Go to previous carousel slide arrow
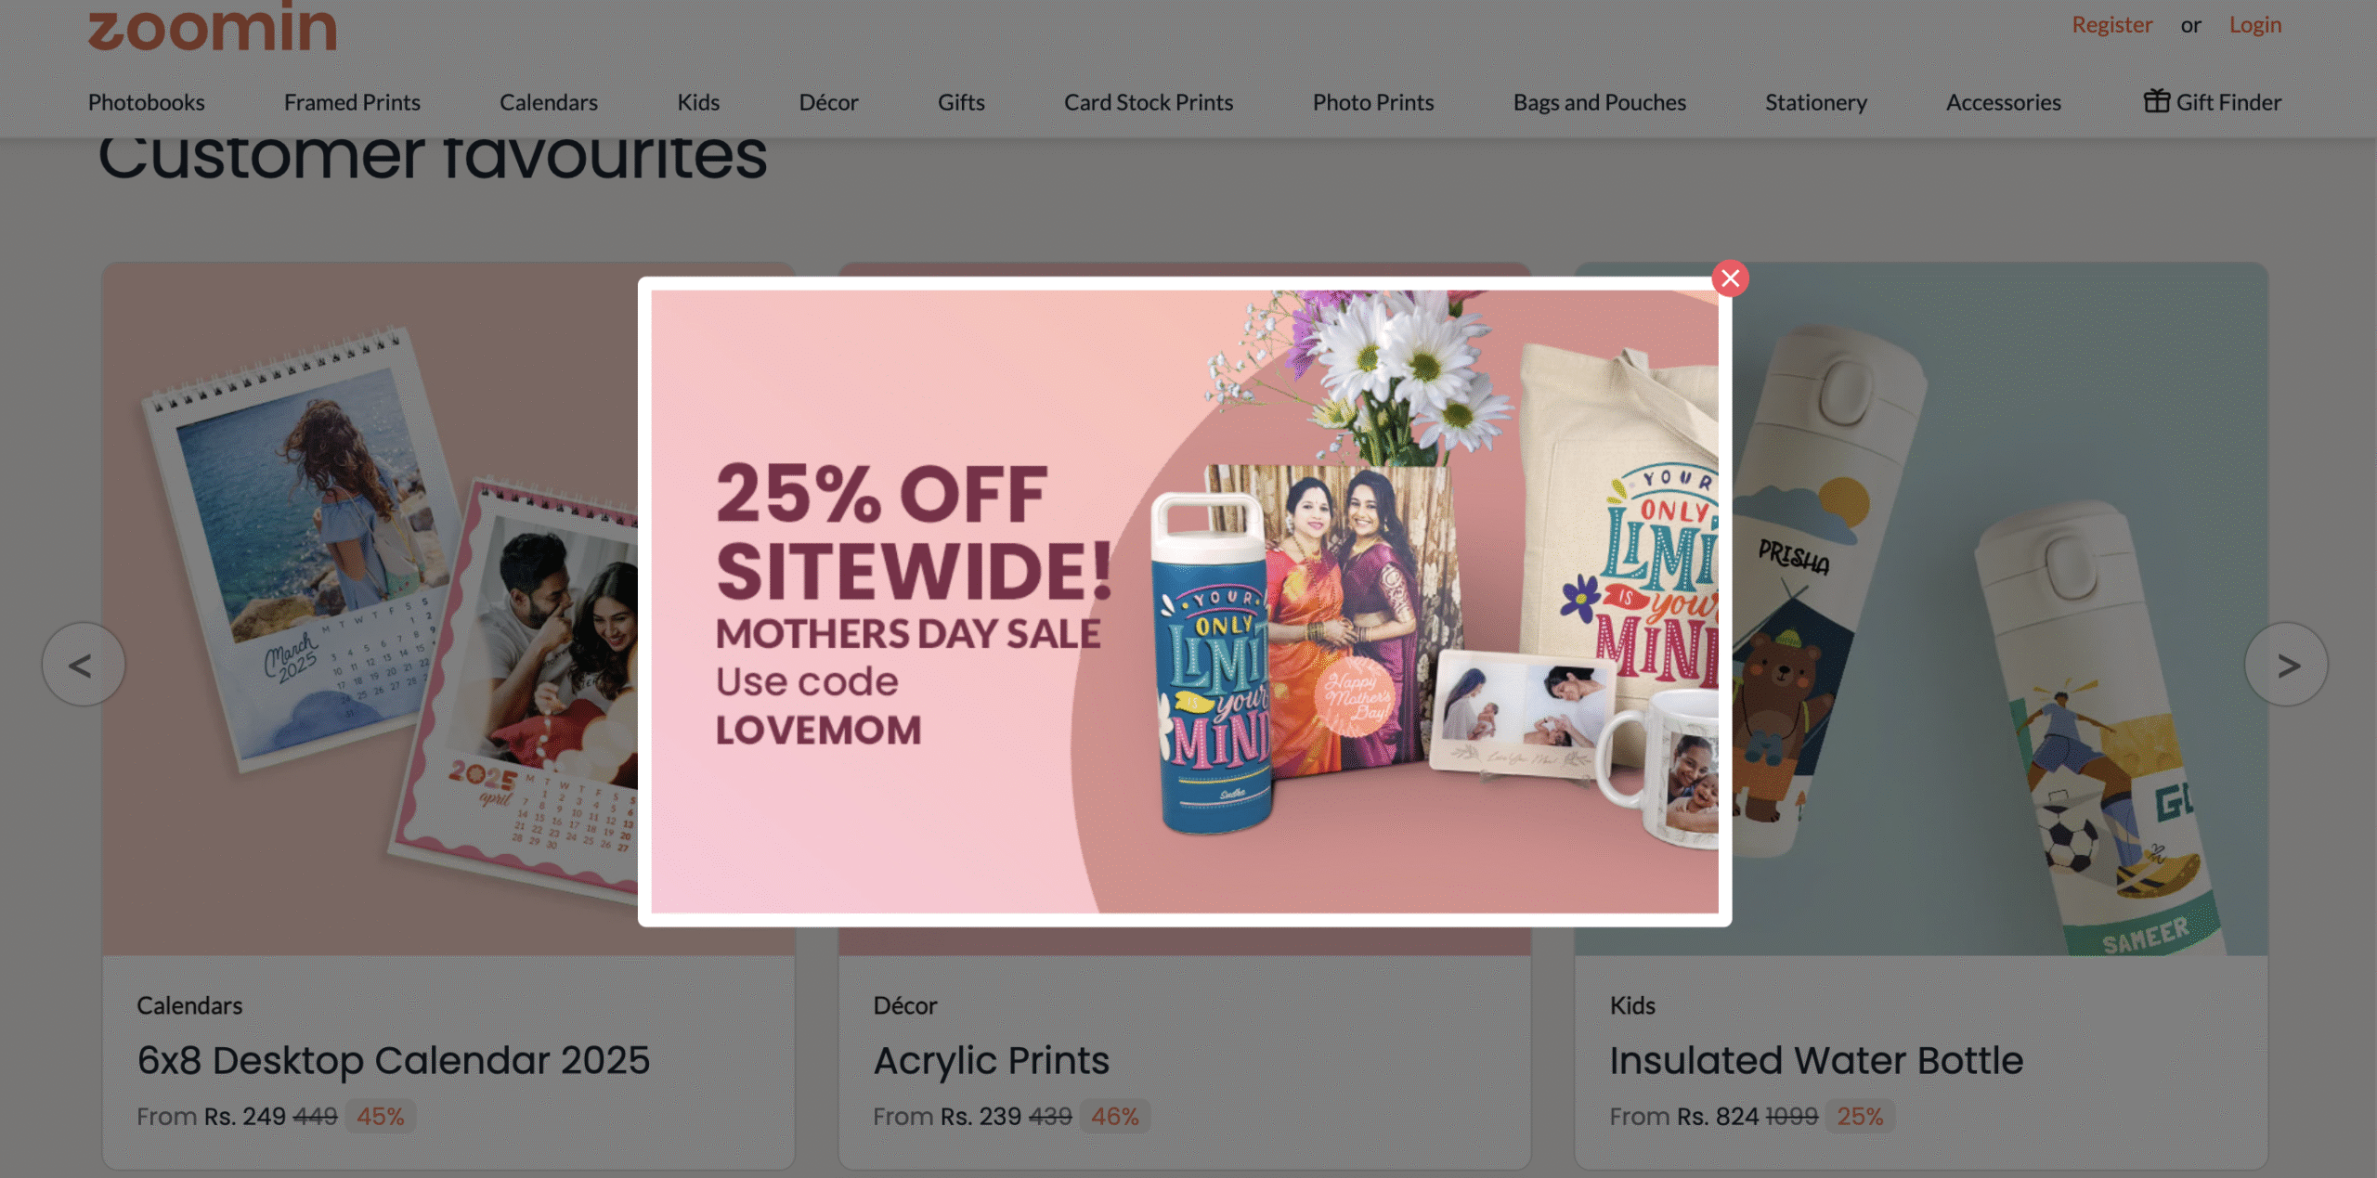2377x1178 pixels. (83, 665)
